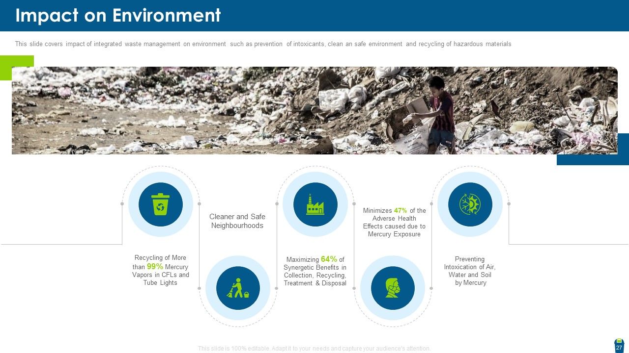Viewport: 629px width, 353px height.
Task: Click 'Cleaner and Safe Neighbourhoods' text
Action: pyautogui.click(x=237, y=221)
